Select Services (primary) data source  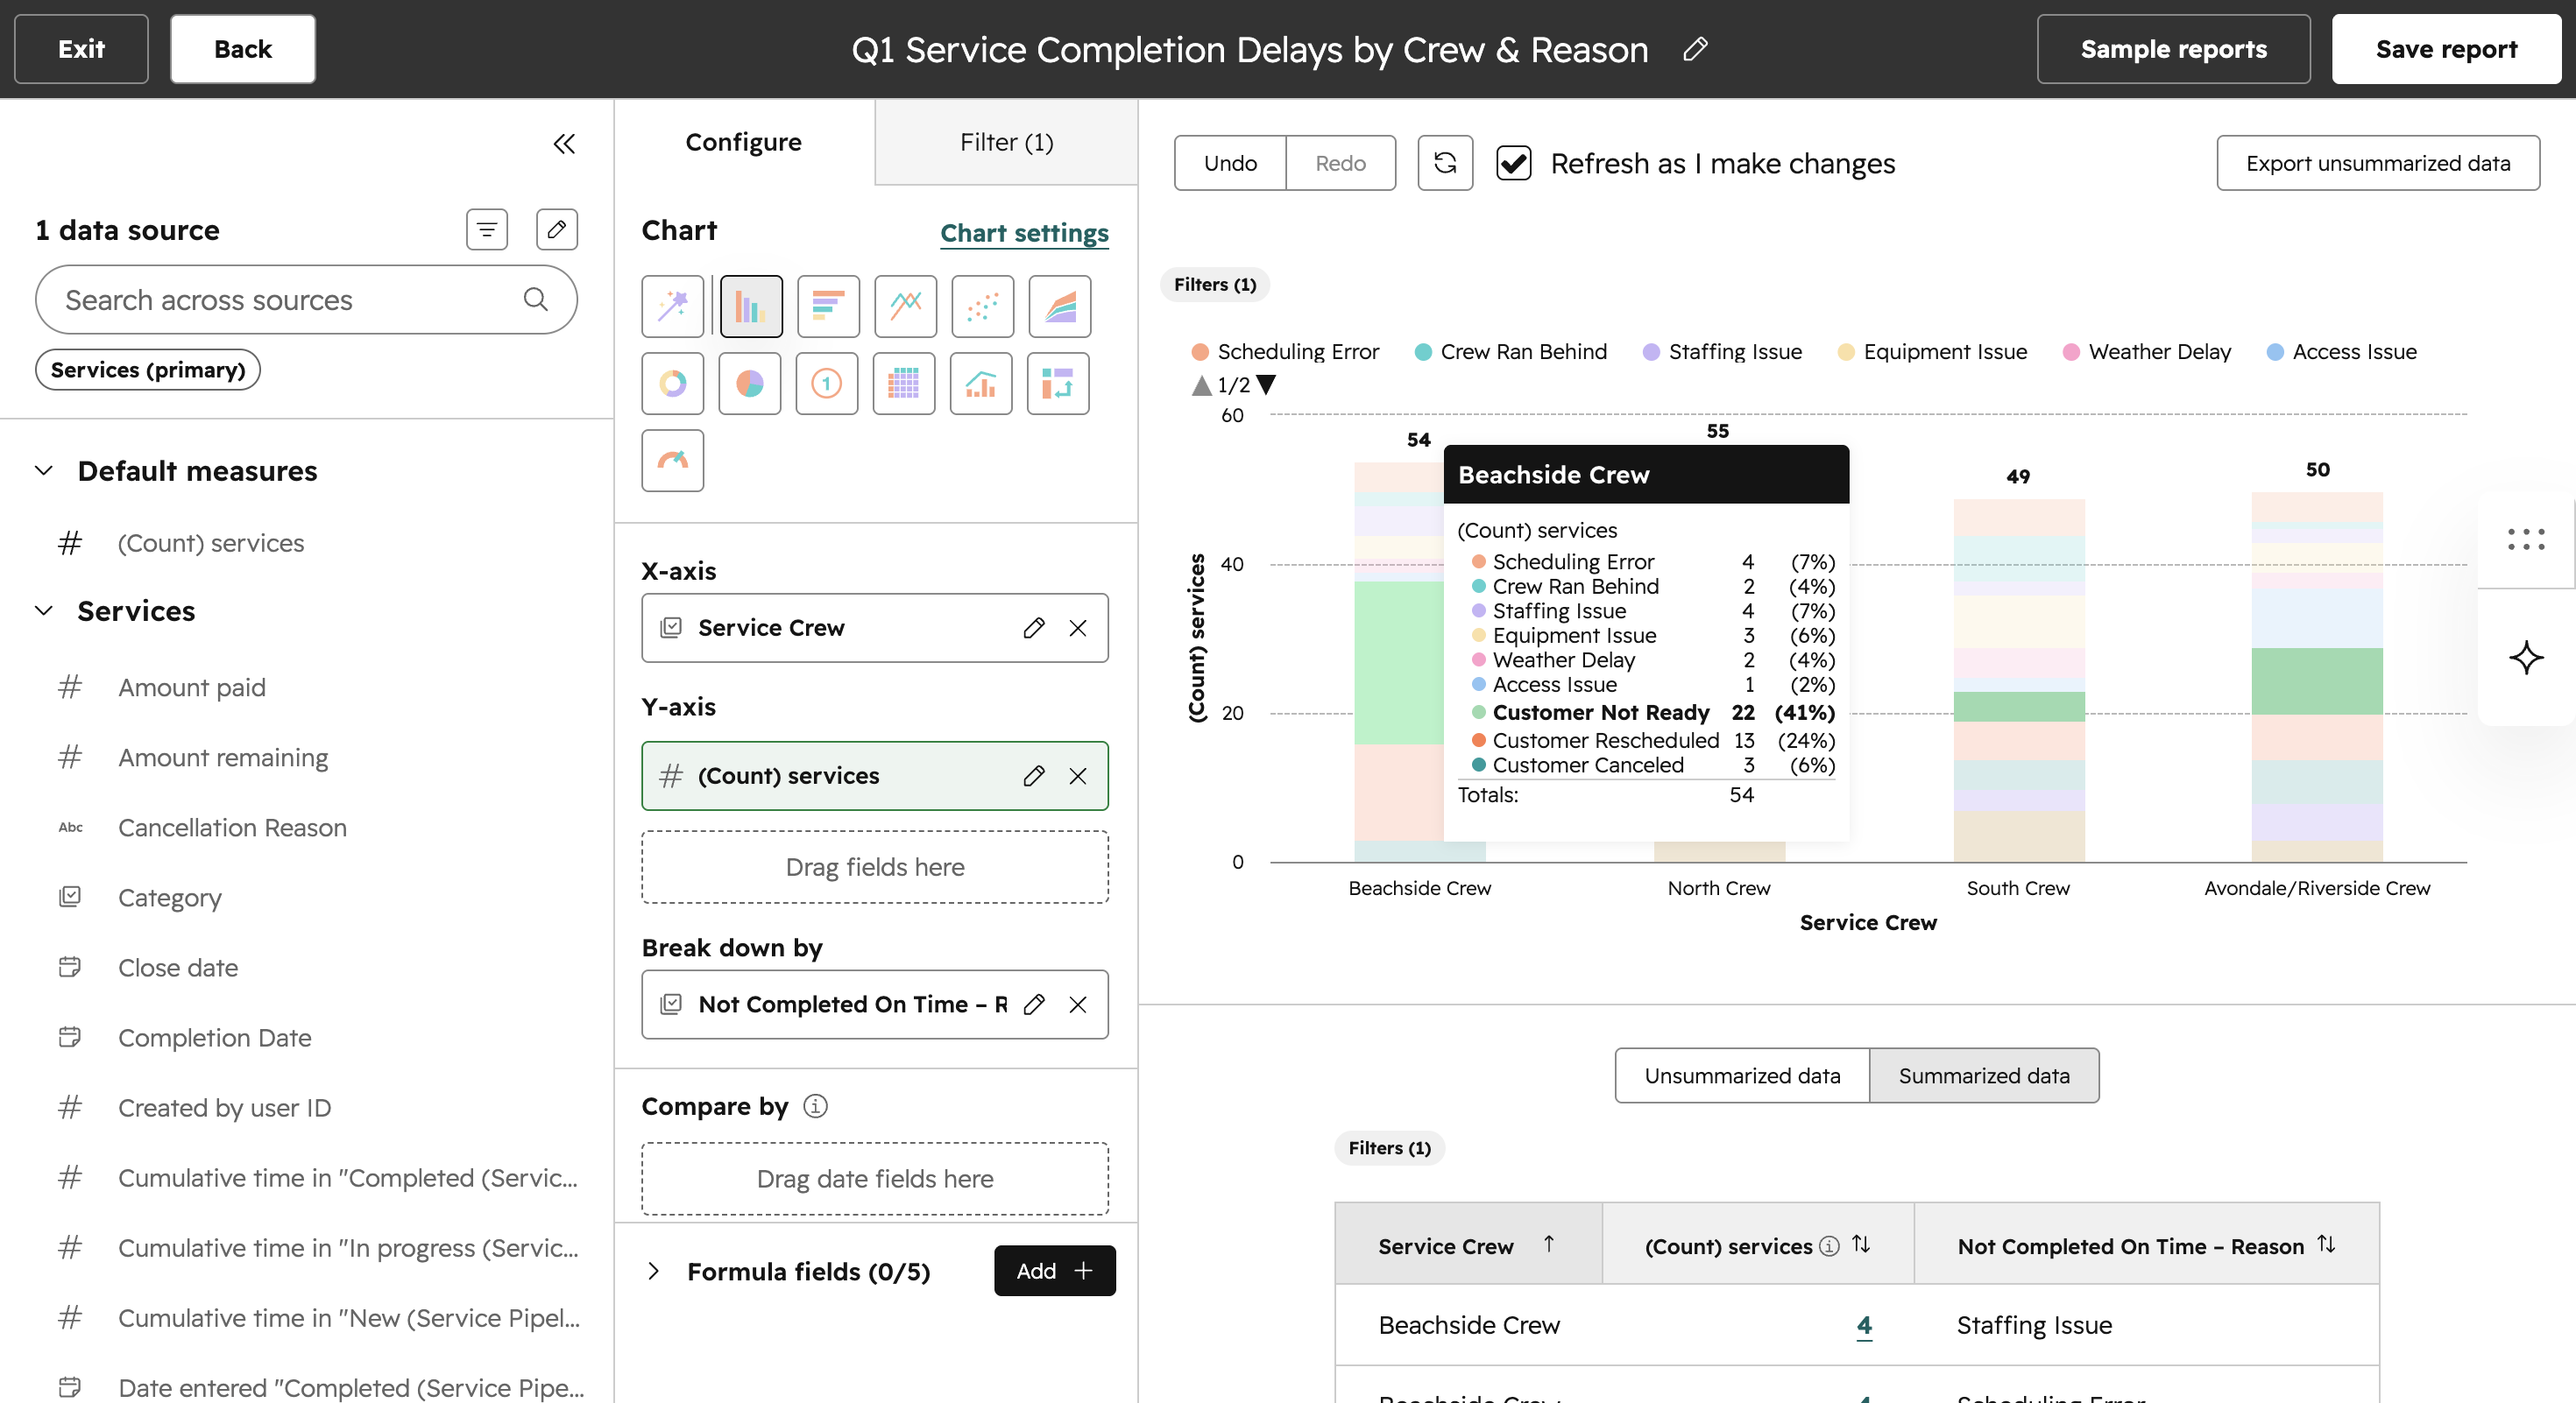148,370
